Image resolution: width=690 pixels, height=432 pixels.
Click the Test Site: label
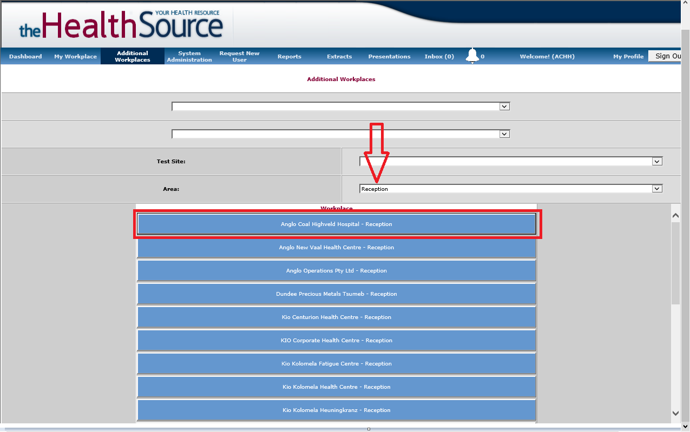click(x=171, y=161)
